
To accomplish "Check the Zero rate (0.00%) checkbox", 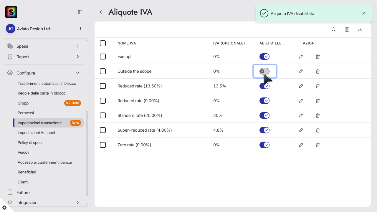I will click(x=103, y=145).
